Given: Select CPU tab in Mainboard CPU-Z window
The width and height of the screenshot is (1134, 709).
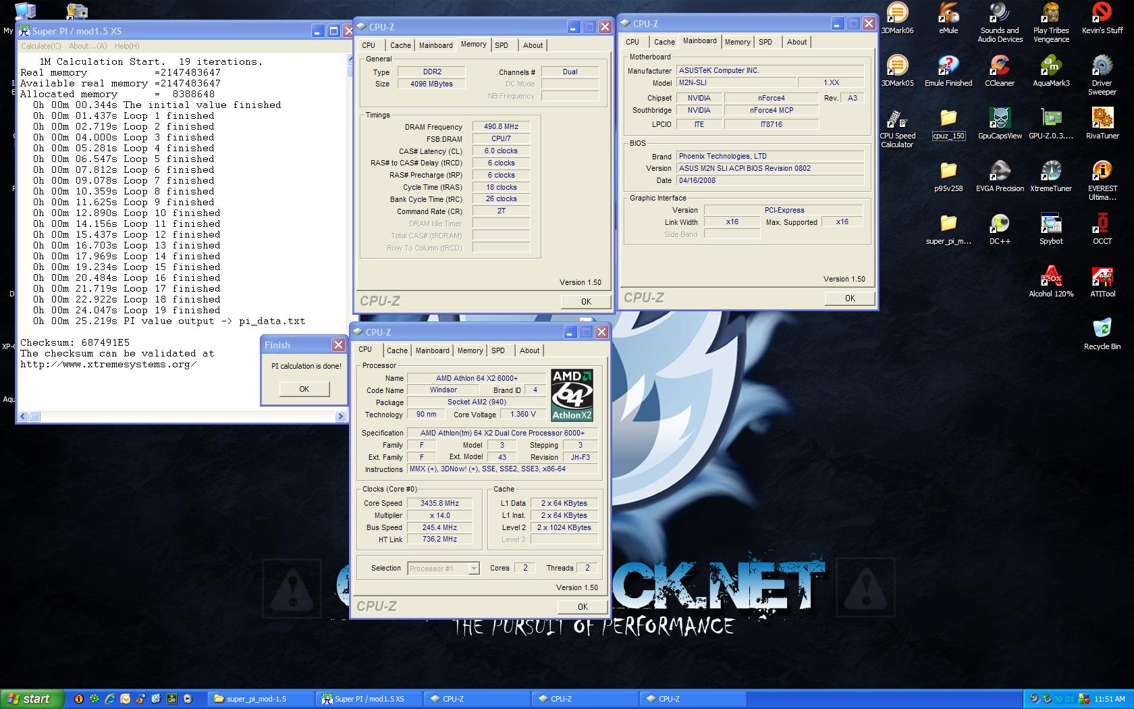Looking at the screenshot, I should 632,42.
